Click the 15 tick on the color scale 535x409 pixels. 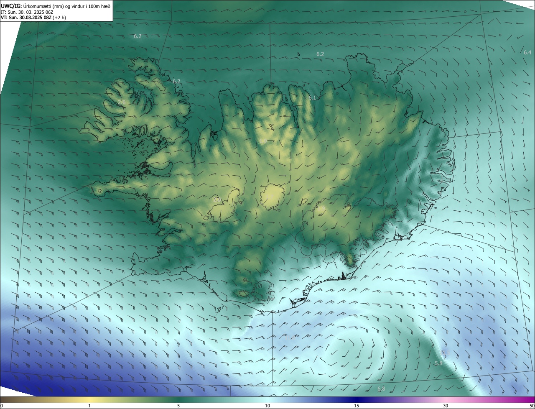click(x=357, y=406)
